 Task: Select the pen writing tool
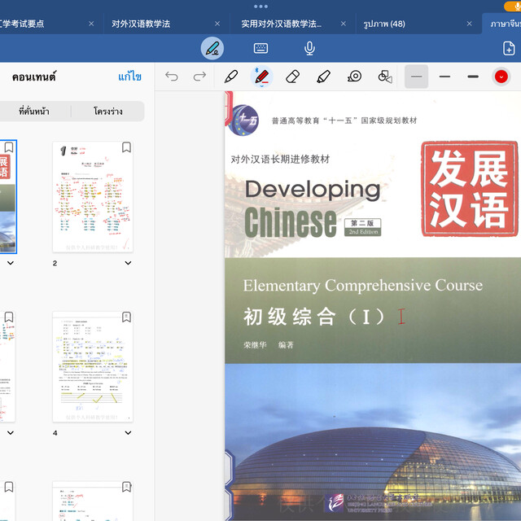(231, 77)
